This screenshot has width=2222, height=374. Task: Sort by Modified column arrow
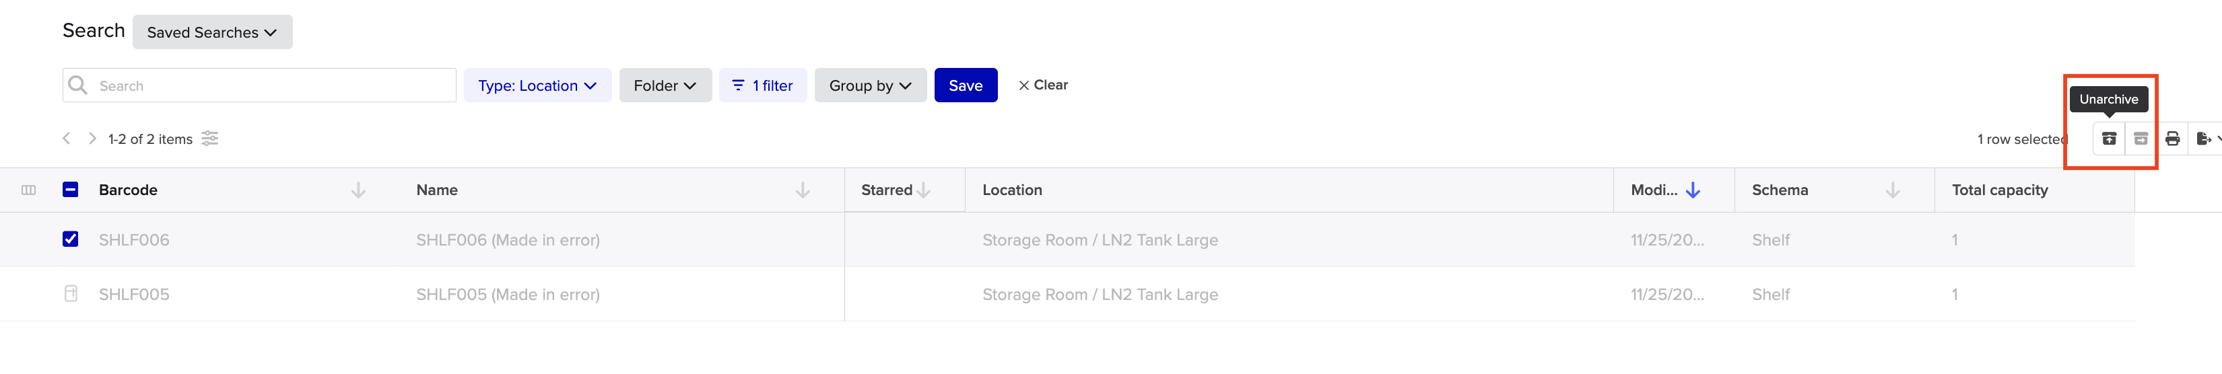1692,190
